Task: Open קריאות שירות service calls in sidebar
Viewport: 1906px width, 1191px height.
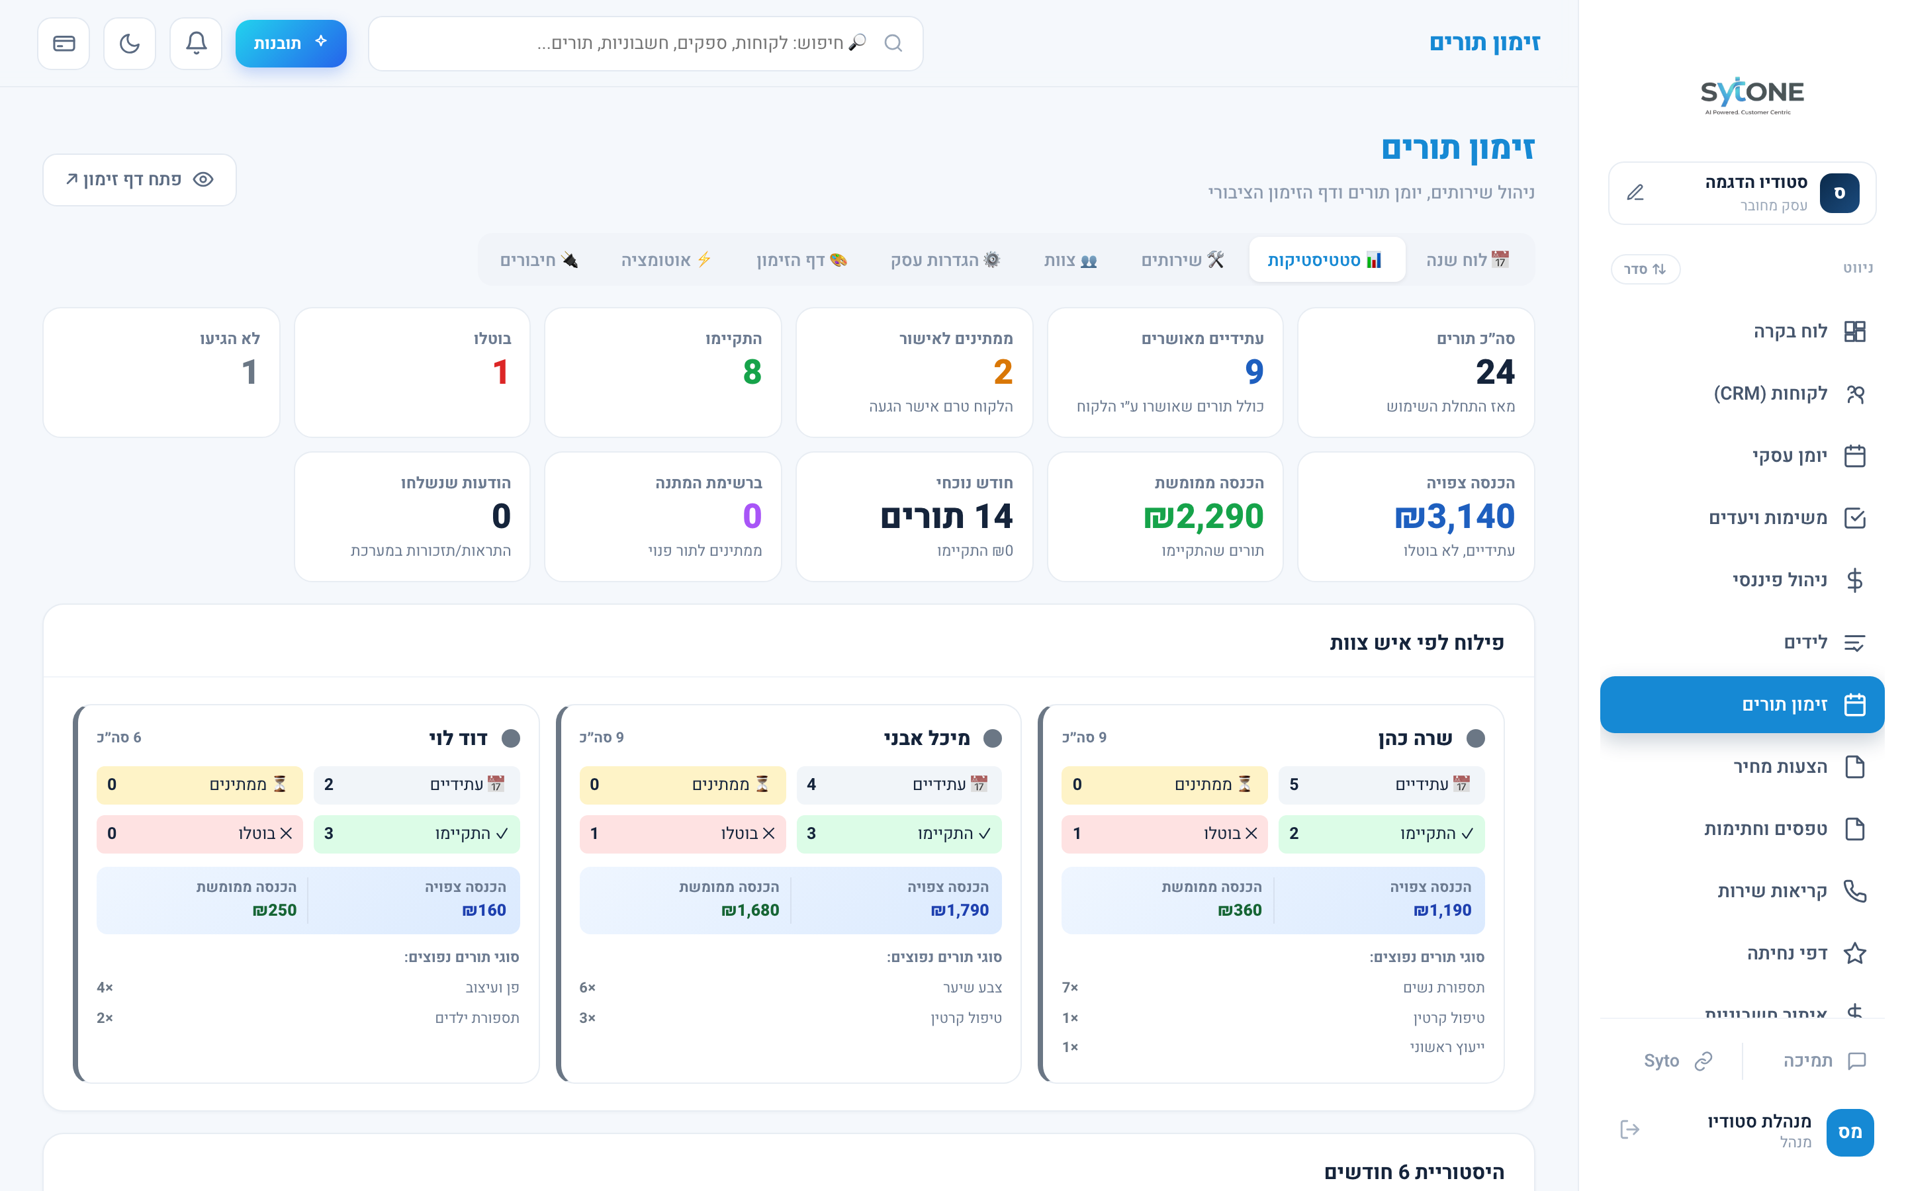Action: coord(1742,891)
